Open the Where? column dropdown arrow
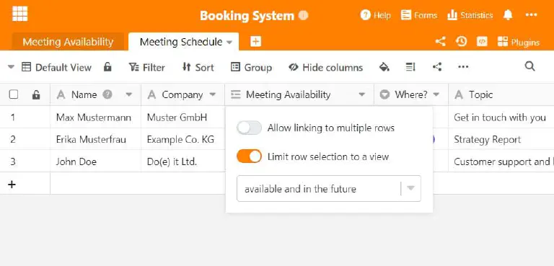 (x=436, y=94)
